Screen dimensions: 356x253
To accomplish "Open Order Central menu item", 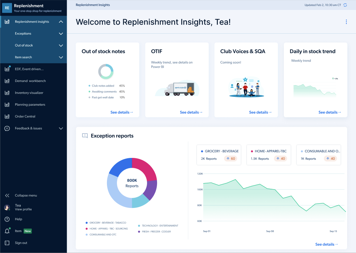I will coord(25,116).
